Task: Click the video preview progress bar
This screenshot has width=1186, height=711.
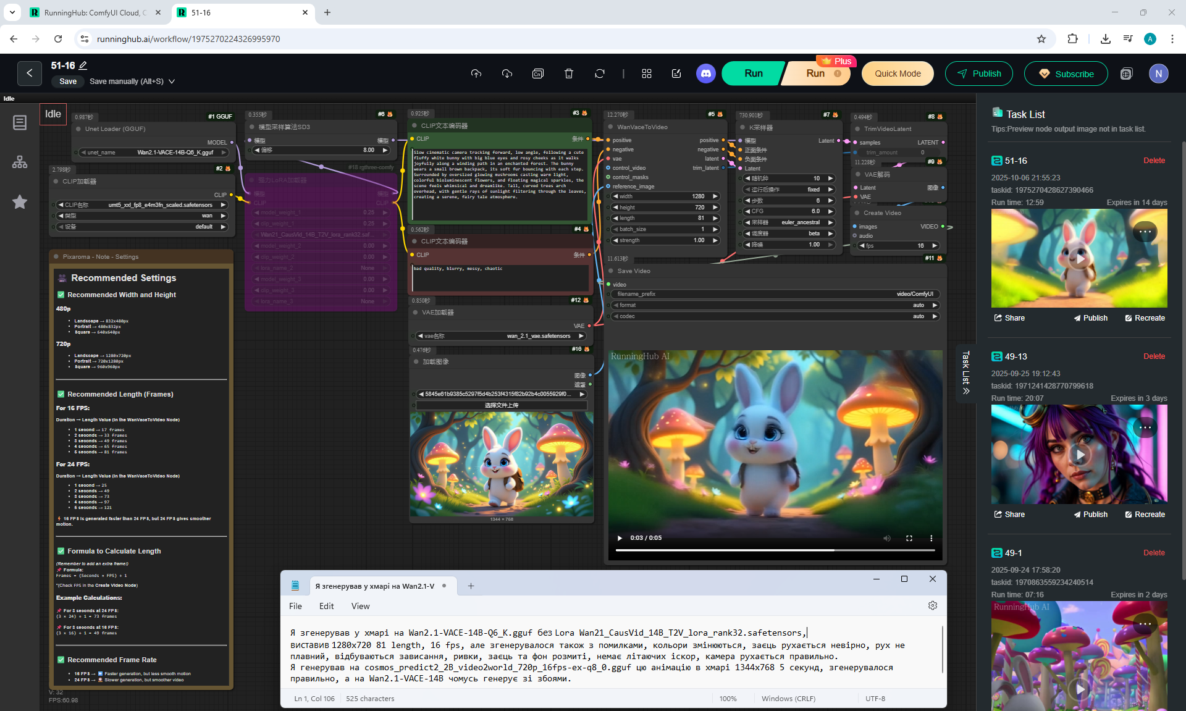Action: [775, 550]
